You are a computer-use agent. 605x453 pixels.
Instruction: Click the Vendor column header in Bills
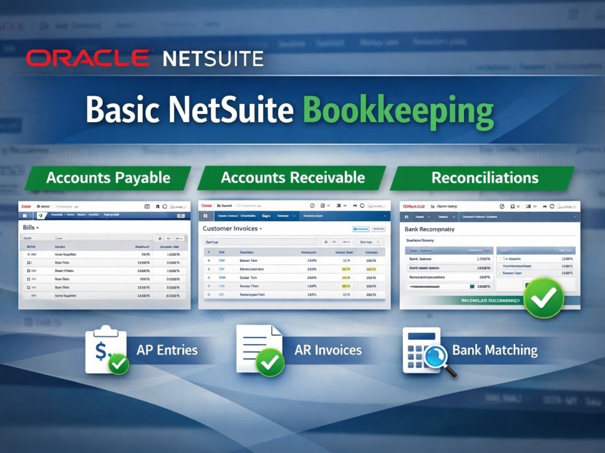coord(60,247)
